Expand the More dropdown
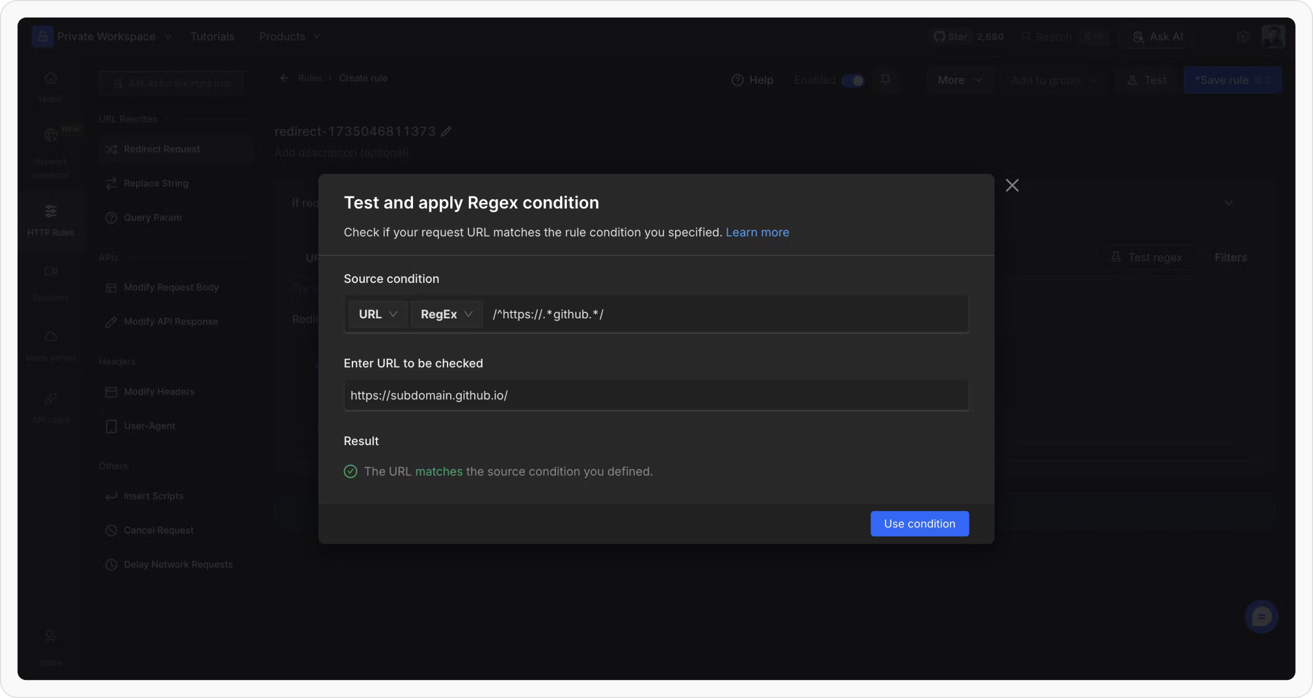Screen dimensions: 1313x698 coord(960,80)
